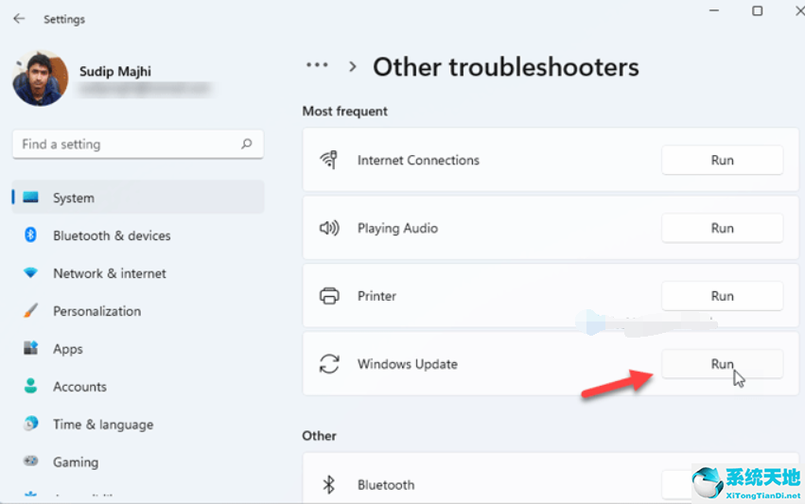
Task: Click the Accounts person icon
Action: pyautogui.click(x=30, y=387)
